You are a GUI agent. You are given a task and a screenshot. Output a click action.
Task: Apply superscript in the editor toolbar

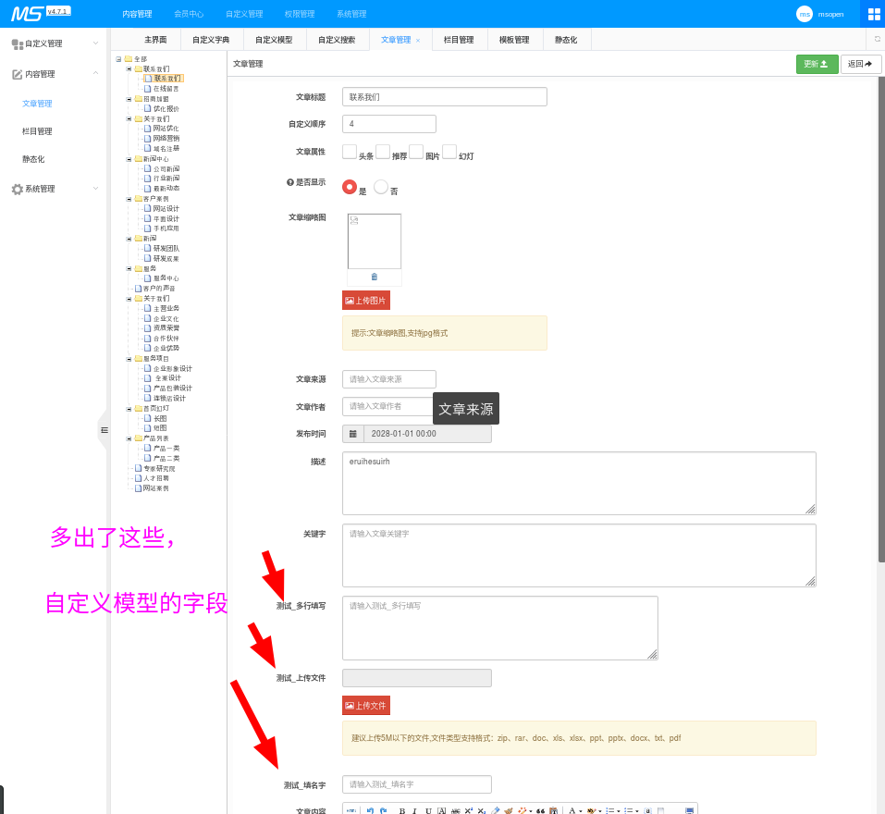(469, 810)
